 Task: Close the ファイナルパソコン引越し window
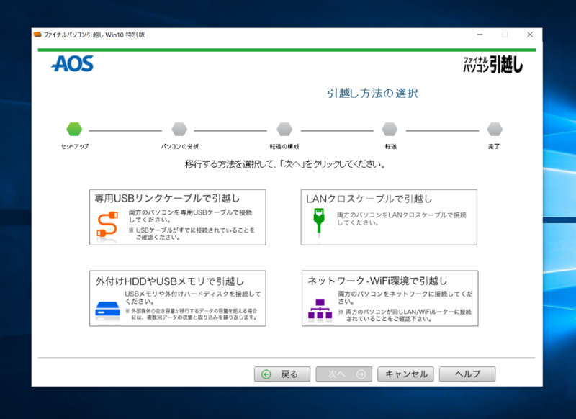pyautogui.click(x=530, y=35)
